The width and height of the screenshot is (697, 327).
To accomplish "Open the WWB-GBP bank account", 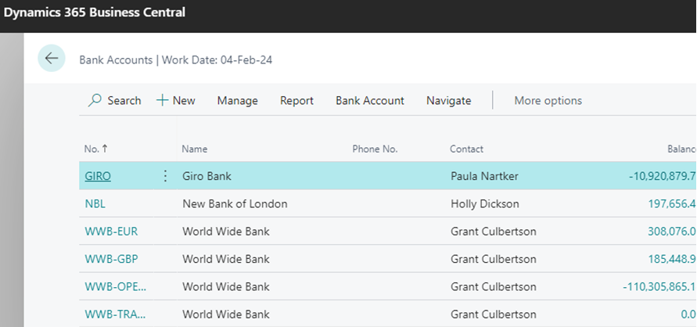I will [x=111, y=259].
